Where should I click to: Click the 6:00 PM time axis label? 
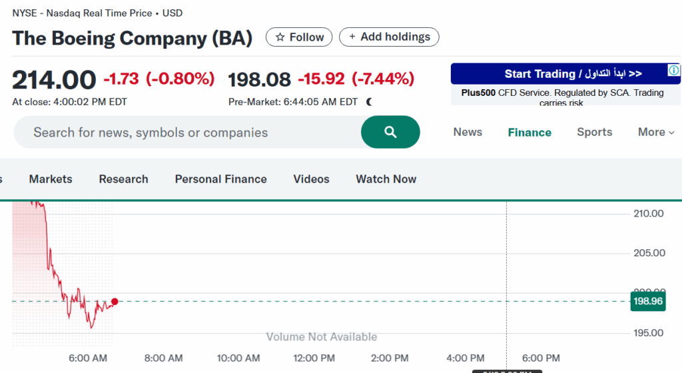pos(541,358)
